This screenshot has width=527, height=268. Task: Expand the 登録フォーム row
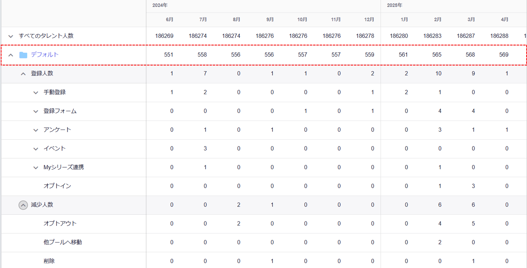(36, 111)
